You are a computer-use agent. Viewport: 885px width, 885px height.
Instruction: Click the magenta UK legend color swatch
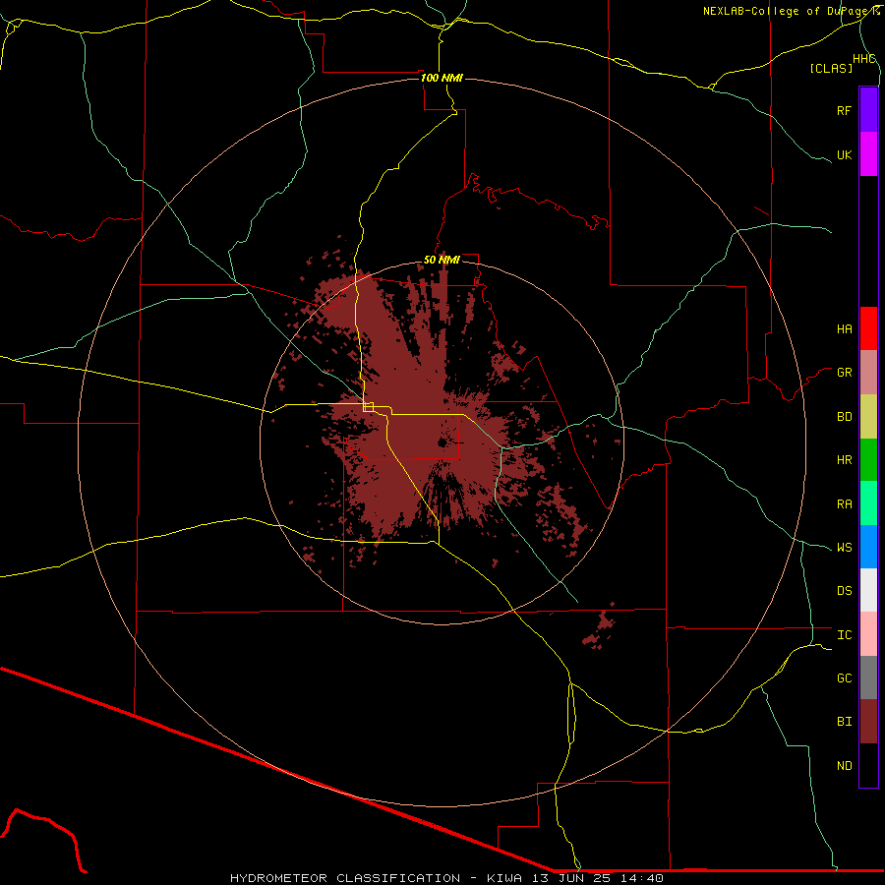coord(868,154)
